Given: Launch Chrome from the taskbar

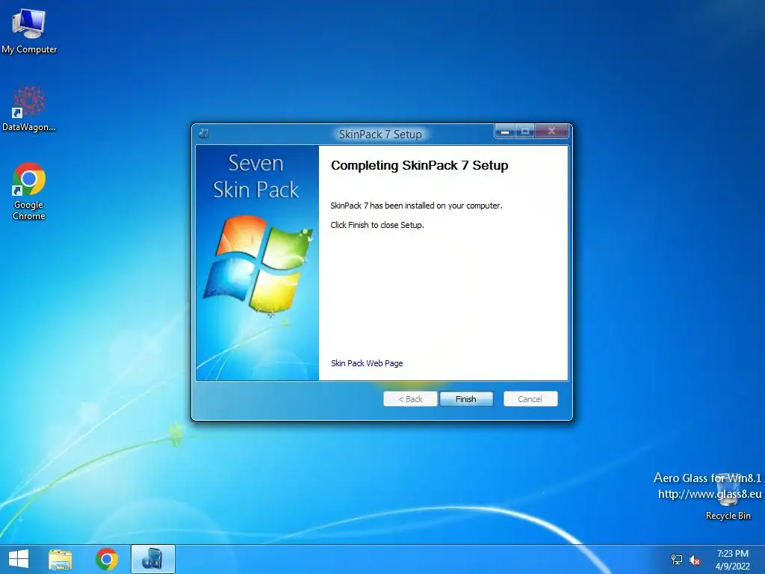Looking at the screenshot, I should coord(107,559).
